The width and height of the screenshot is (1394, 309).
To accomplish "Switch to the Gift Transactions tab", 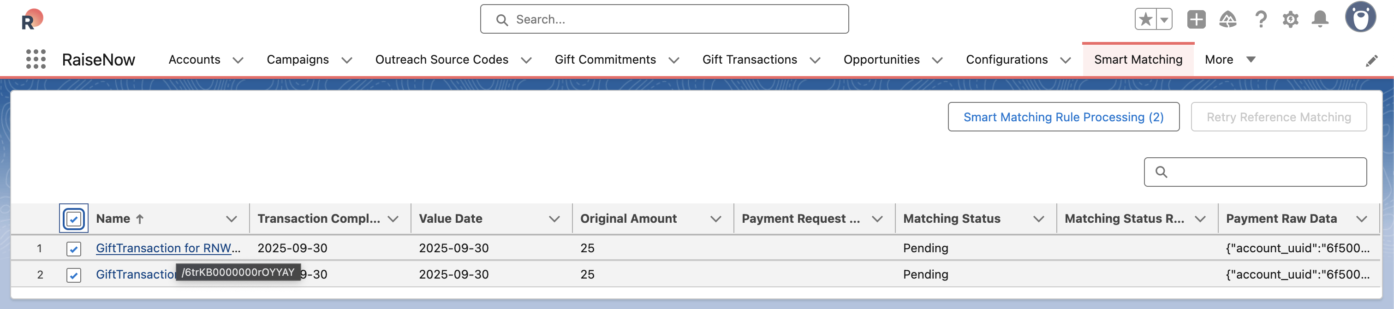I will click(749, 59).
